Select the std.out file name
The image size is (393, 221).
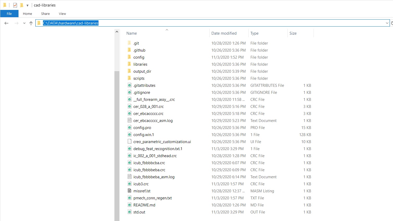(x=139, y=212)
